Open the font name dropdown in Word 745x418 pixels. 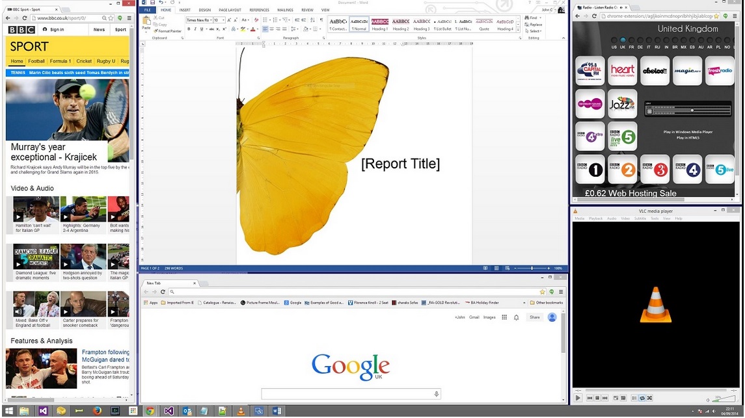coord(211,20)
